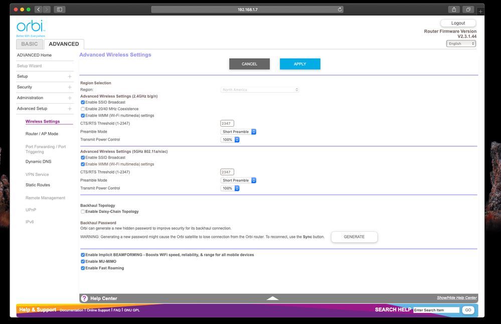
Task: Open the Safari share icon
Action: pos(454,10)
